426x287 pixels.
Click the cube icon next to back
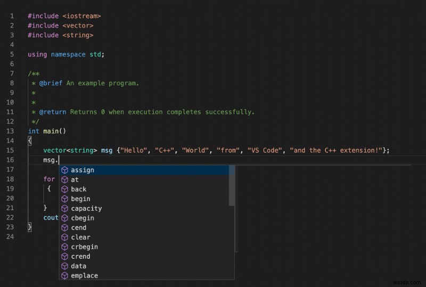[64, 190]
